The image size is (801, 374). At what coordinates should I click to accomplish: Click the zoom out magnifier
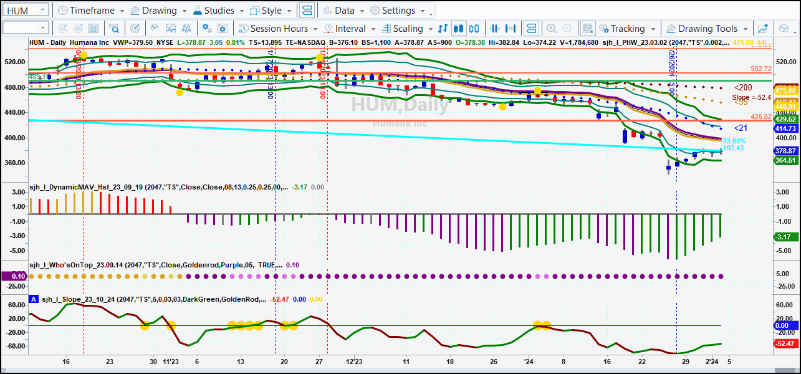(568, 28)
